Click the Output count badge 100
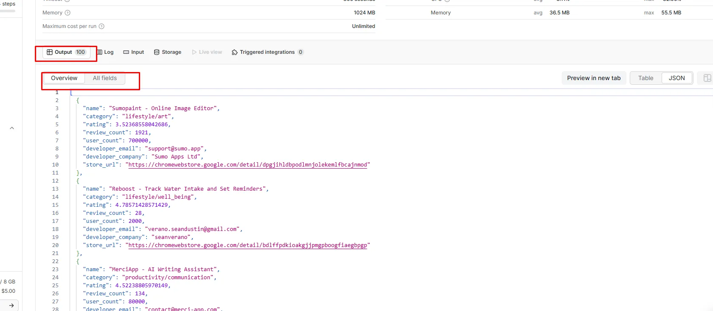The image size is (713, 311). pos(81,52)
